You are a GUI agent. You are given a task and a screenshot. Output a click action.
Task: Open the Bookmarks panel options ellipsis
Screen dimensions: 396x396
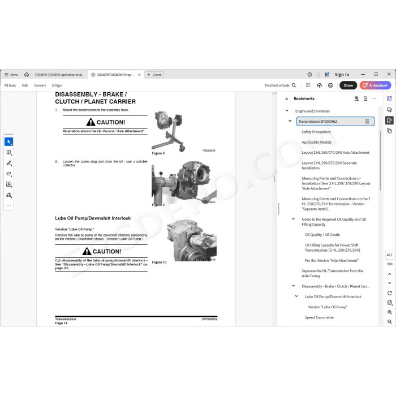tap(374, 99)
